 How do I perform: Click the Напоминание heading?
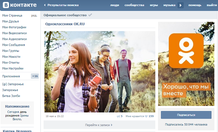(17, 107)
